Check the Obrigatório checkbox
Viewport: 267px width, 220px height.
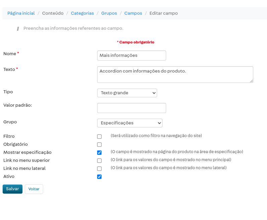[99, 145]
